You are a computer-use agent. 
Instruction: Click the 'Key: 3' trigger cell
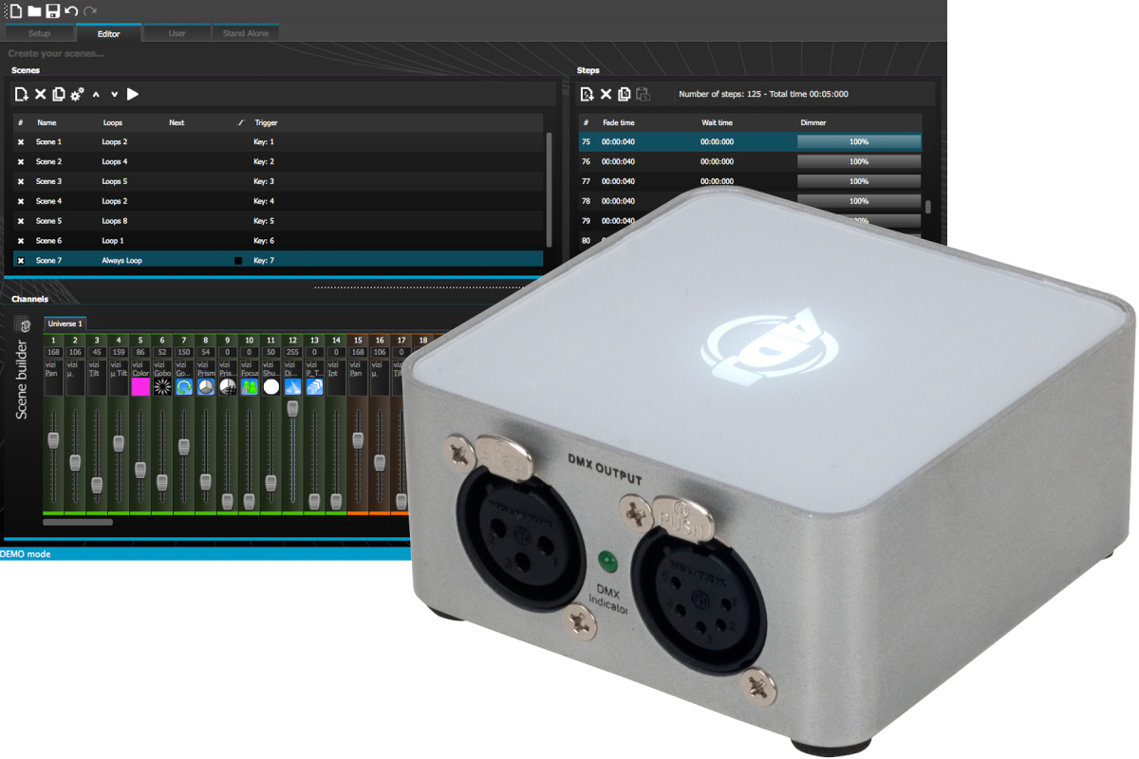coord(264,181)
